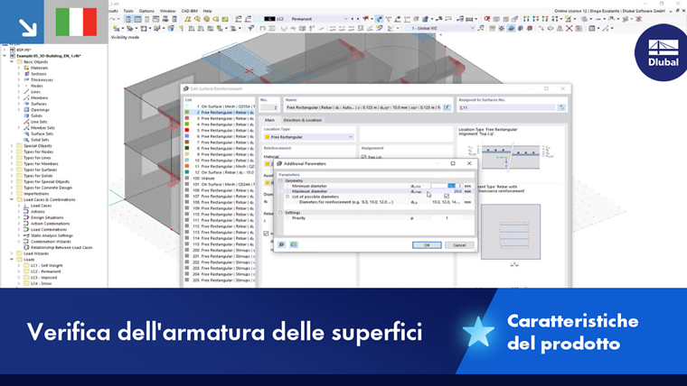687x386 pixels.
Task: Click the Diameters for reinforcement value cell
Action: tap(447, 202)
